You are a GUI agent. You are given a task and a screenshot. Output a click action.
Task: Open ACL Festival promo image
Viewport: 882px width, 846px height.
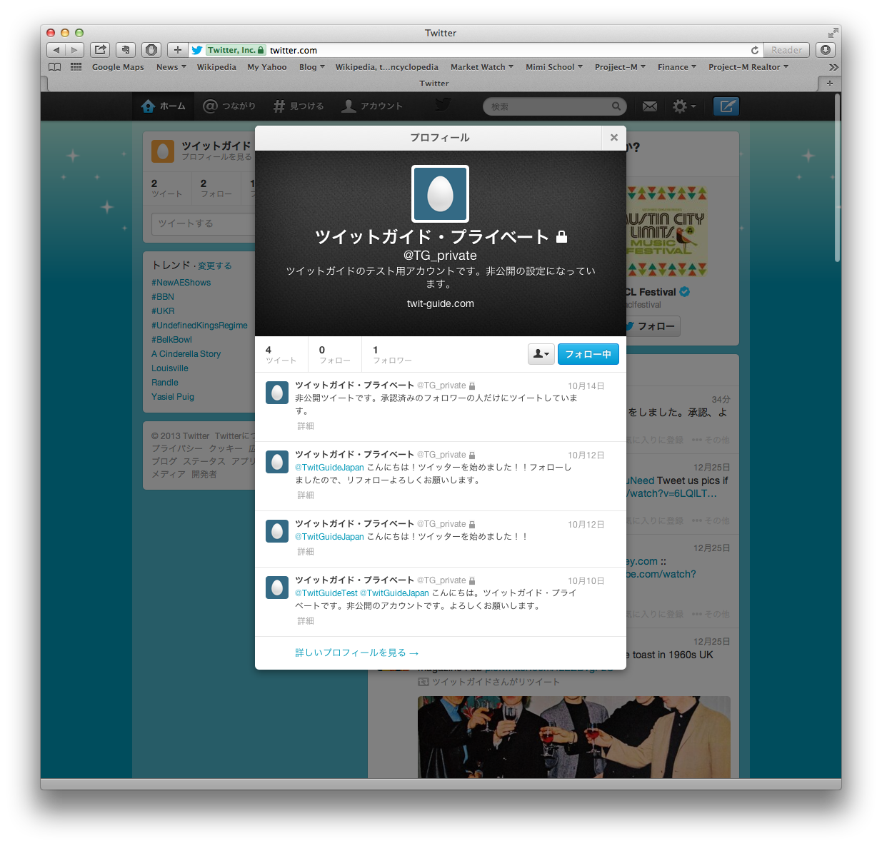click(x=666, y=231)
